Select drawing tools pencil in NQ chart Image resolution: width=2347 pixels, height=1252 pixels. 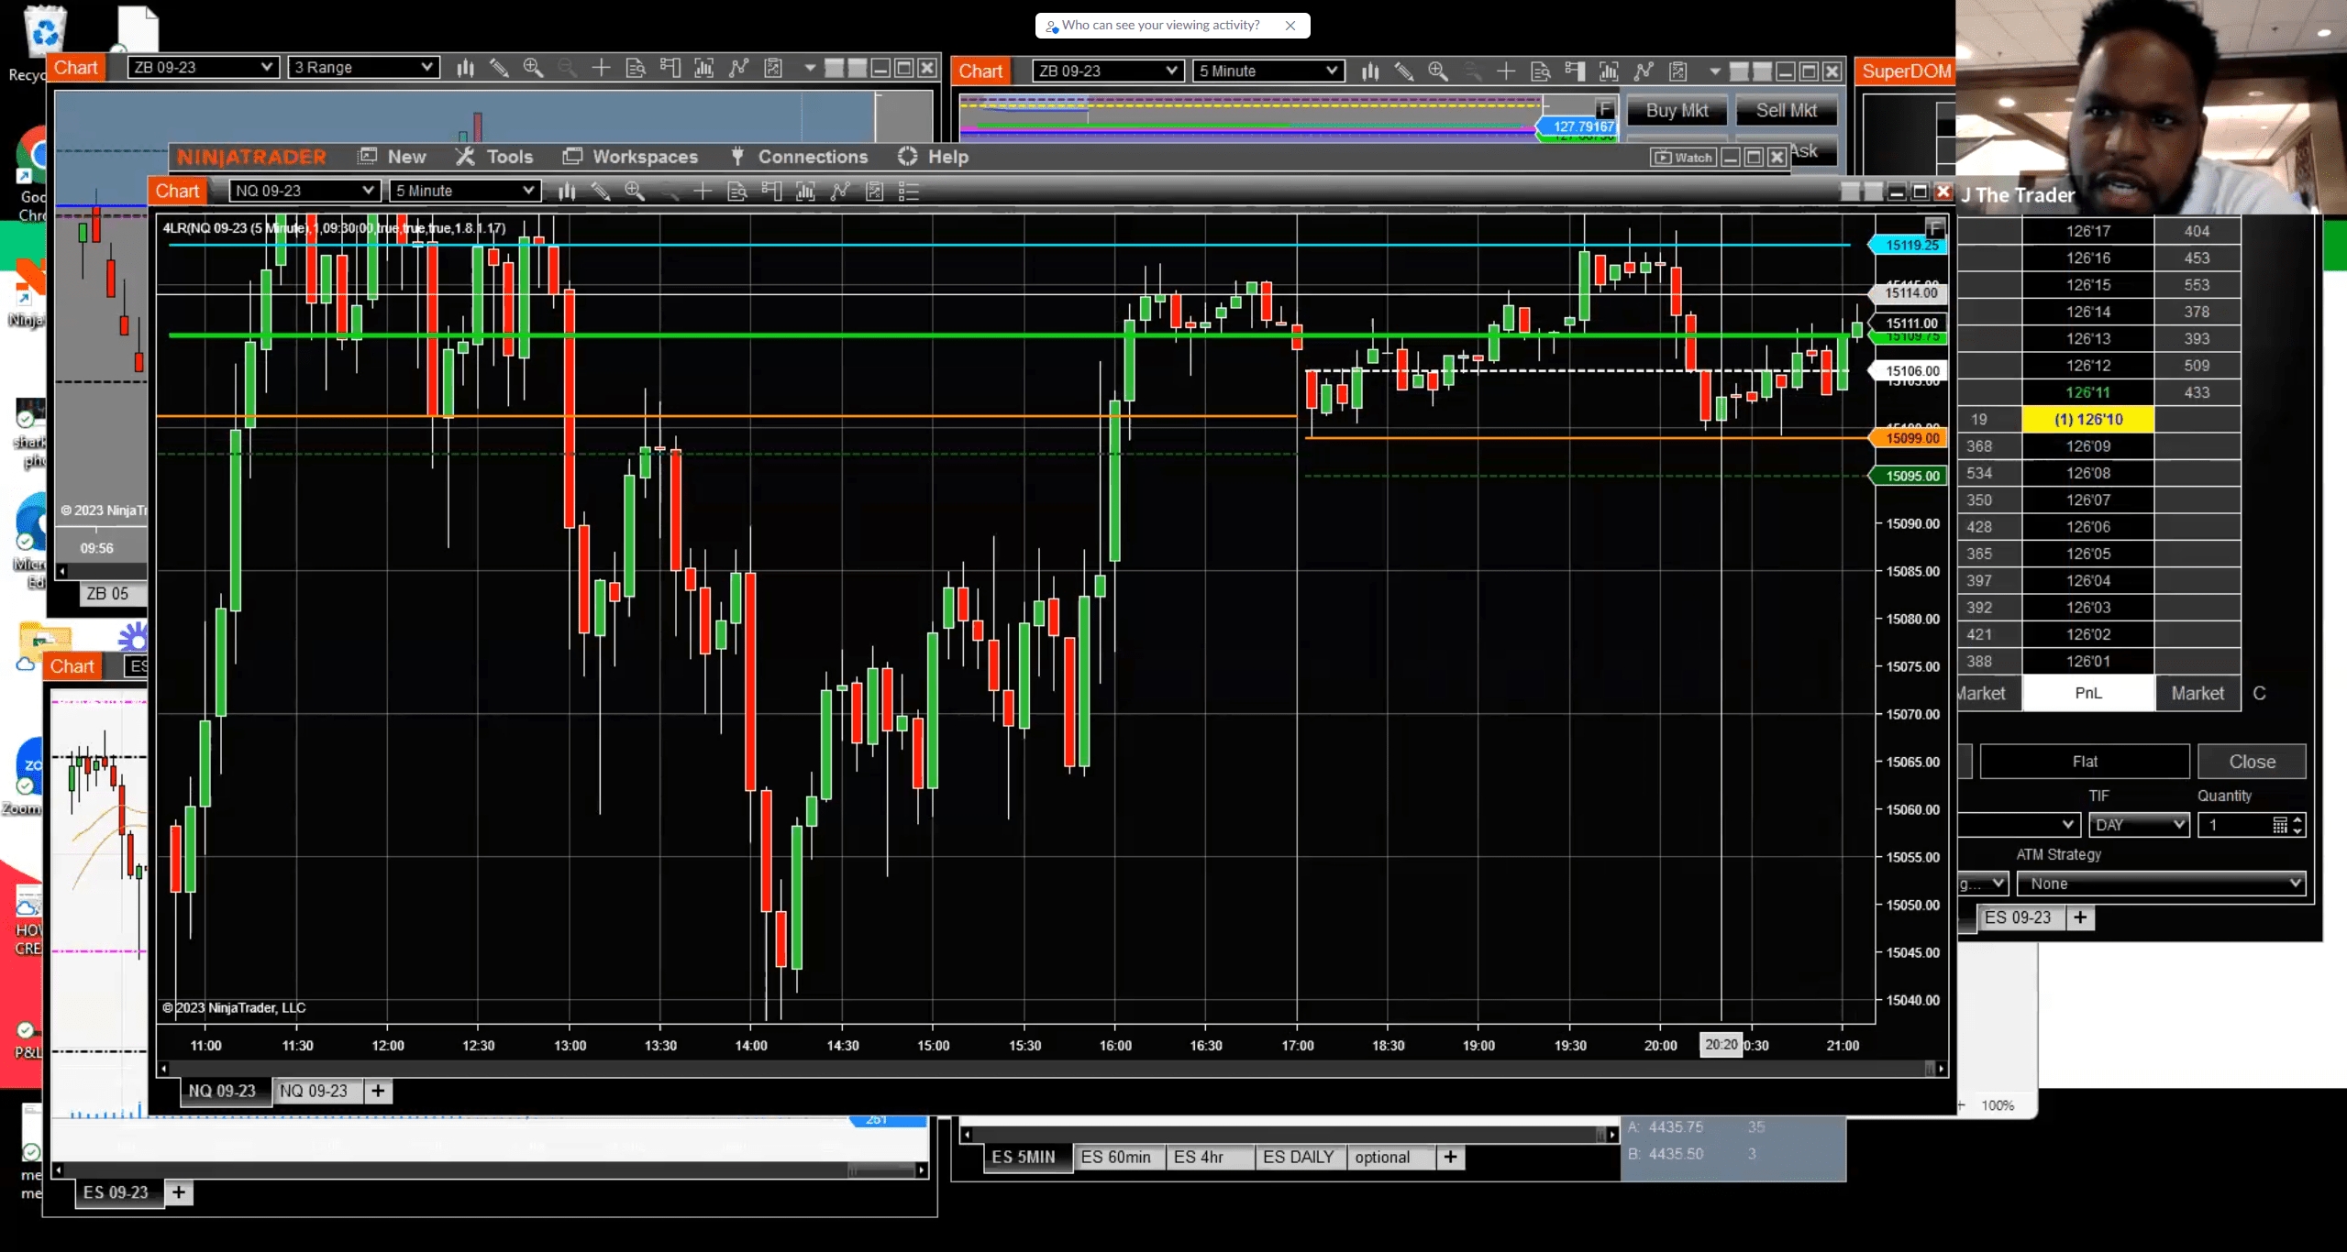pyautogui.click(x=601, y=191)
